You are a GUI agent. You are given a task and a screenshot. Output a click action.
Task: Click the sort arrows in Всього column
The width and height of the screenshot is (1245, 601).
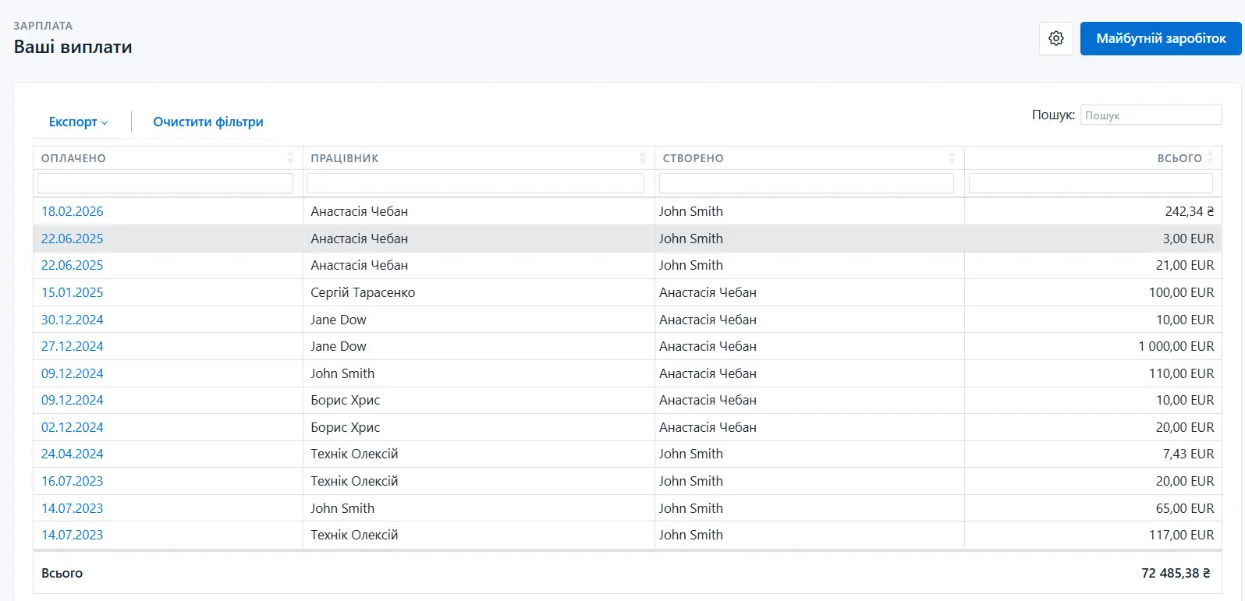tap(1210, 157)
